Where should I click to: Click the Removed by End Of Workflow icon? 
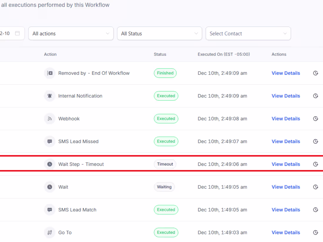50,73
